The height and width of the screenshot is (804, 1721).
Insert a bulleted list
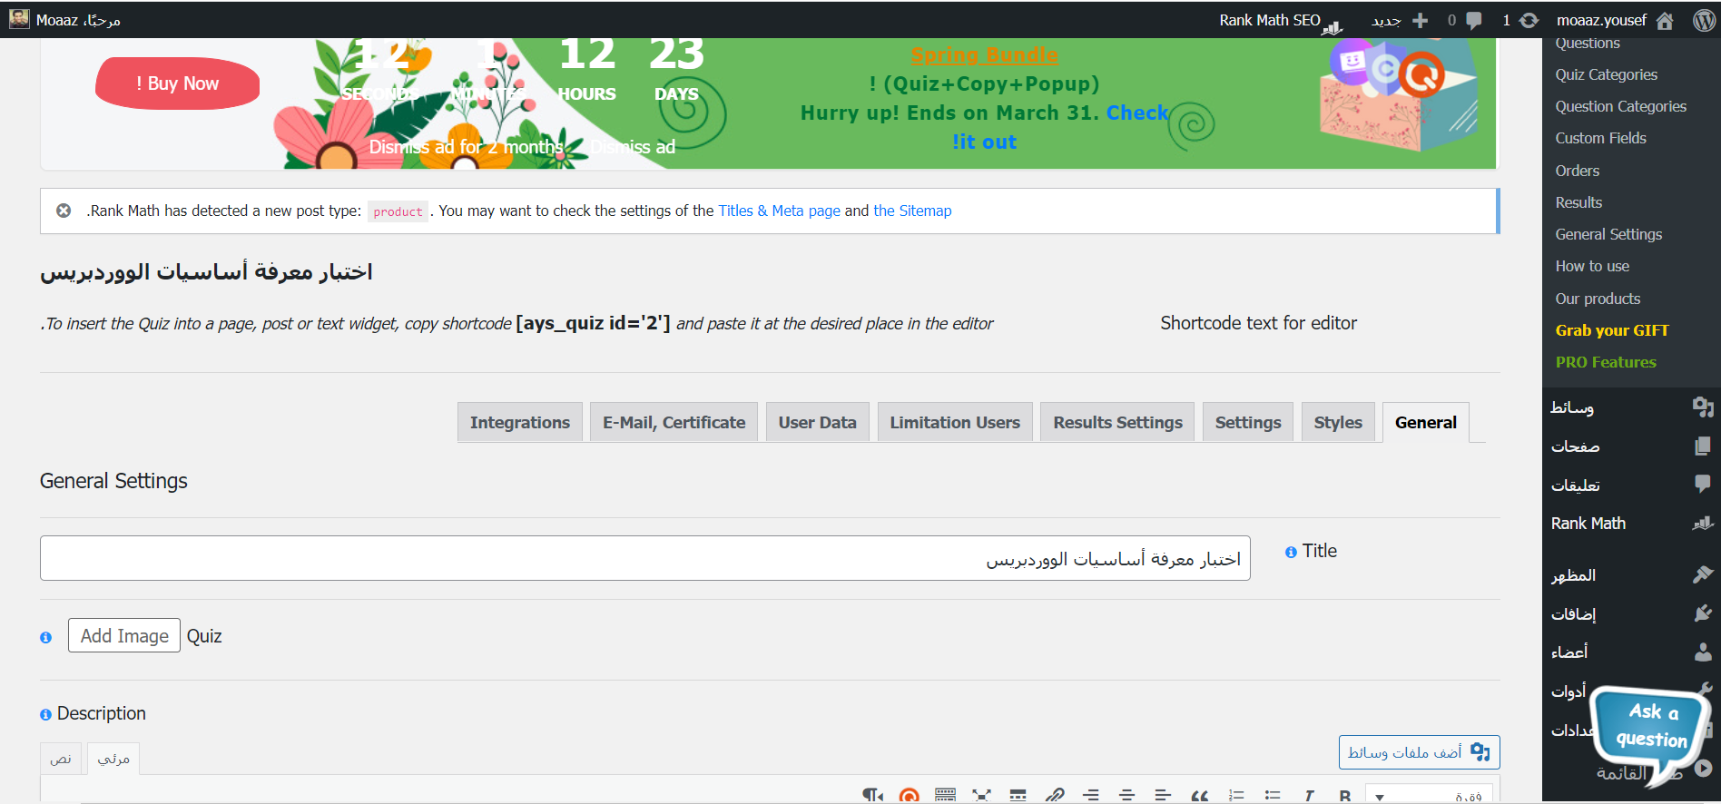click(x=1273, y=796)
